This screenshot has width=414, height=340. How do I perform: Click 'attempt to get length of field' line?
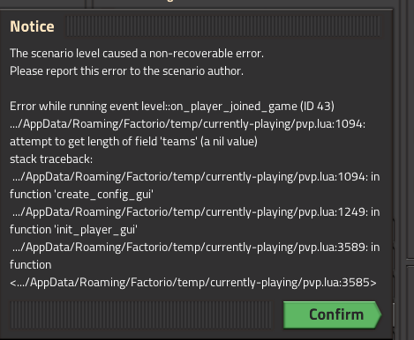click(x=133, y=142)
